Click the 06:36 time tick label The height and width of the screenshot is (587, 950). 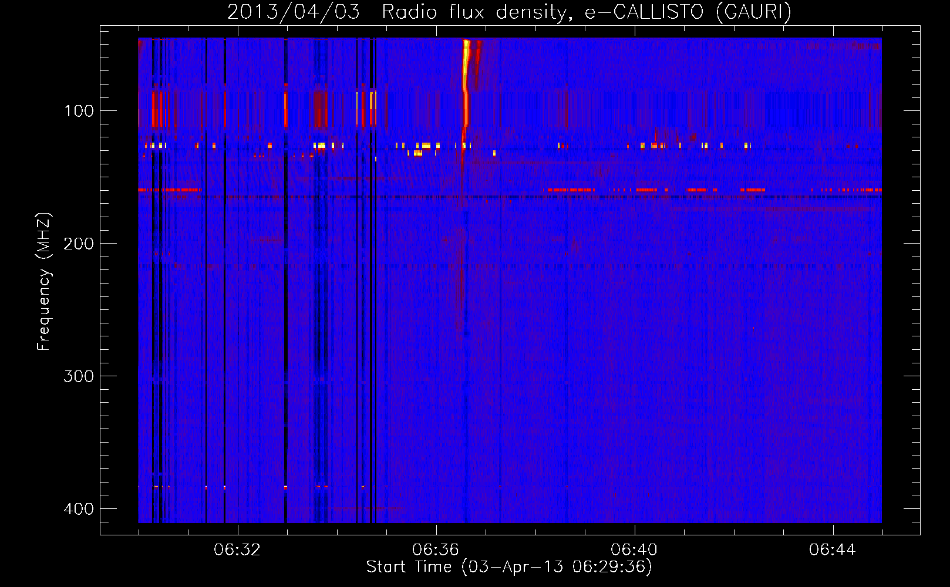(436, 549)
